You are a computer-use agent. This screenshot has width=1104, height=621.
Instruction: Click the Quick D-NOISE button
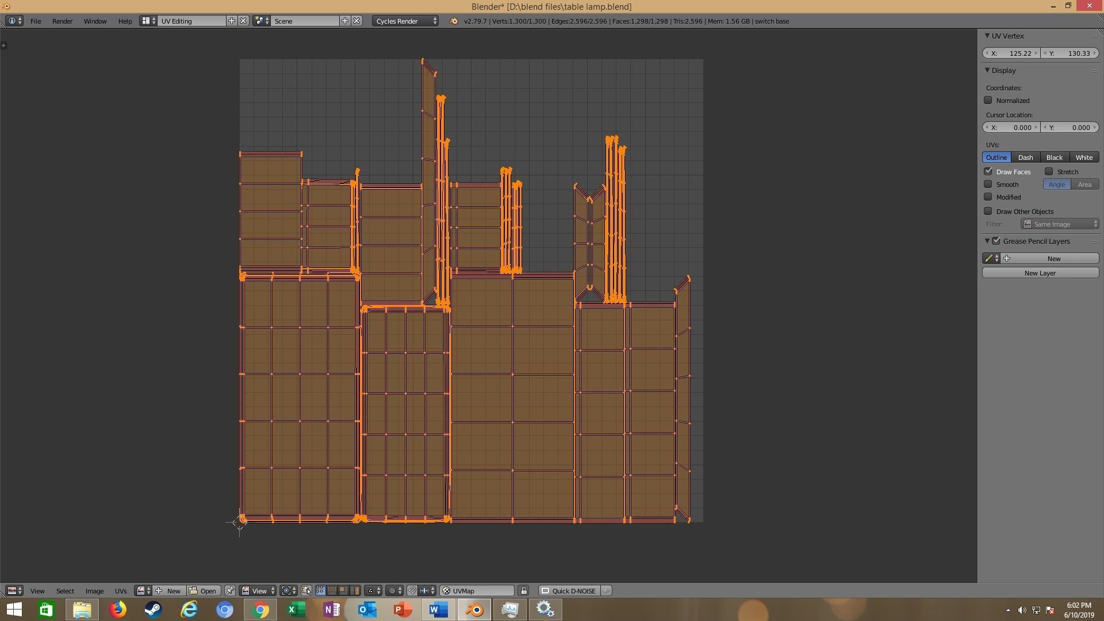pyautogui.click(x=573, y=591)
